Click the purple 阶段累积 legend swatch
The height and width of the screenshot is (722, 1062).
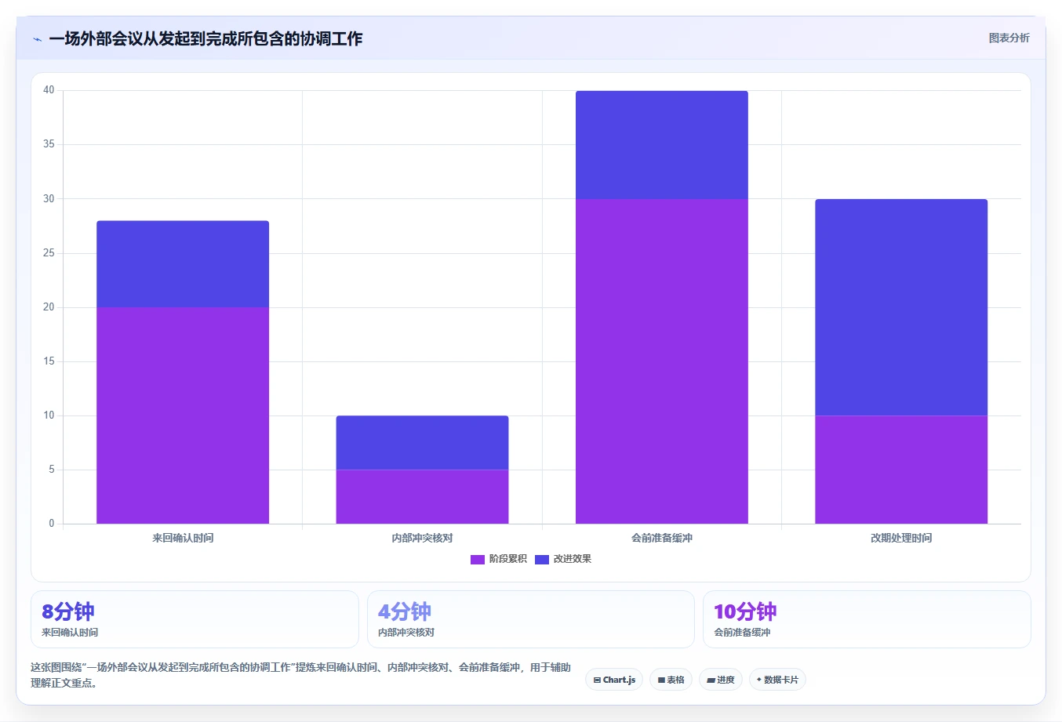[x=478, y=559]
